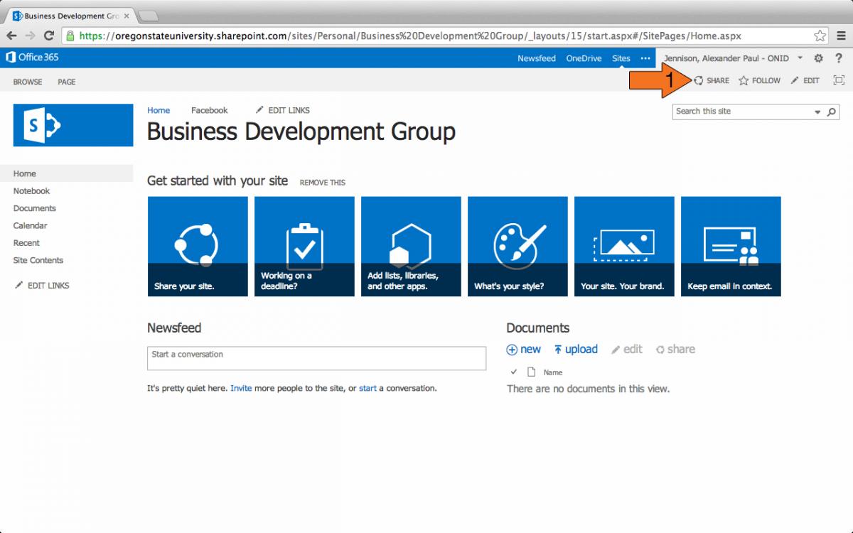Screen dimensions: 853x533
Task: Reload the page with refresh icon
Action: click(49, 36)
